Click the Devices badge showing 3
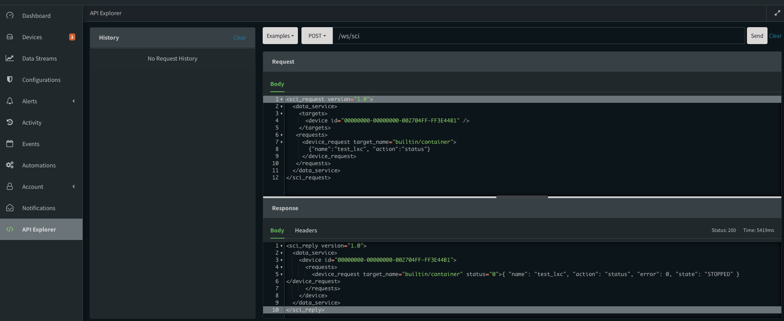Screen dimensions: 784x321 coord(72,37)
